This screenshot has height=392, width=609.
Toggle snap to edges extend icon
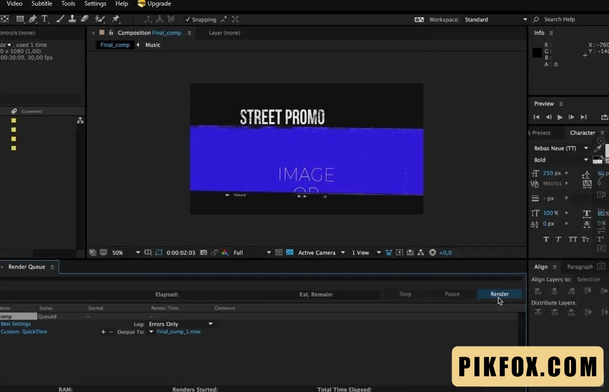click(224, 19)
